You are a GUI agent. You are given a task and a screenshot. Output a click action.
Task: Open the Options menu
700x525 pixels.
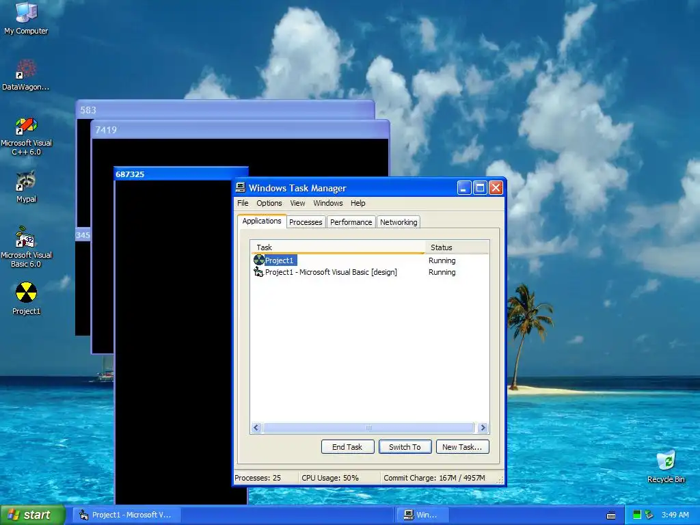click(269, 203)
